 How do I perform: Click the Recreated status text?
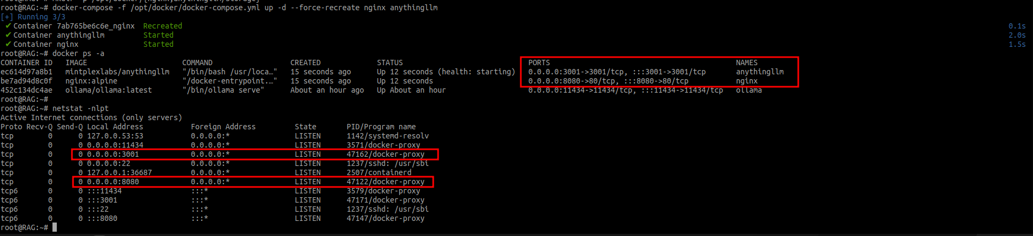pos(163,26)
